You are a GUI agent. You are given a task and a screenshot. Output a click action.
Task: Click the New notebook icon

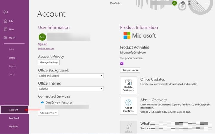[6, 29]
